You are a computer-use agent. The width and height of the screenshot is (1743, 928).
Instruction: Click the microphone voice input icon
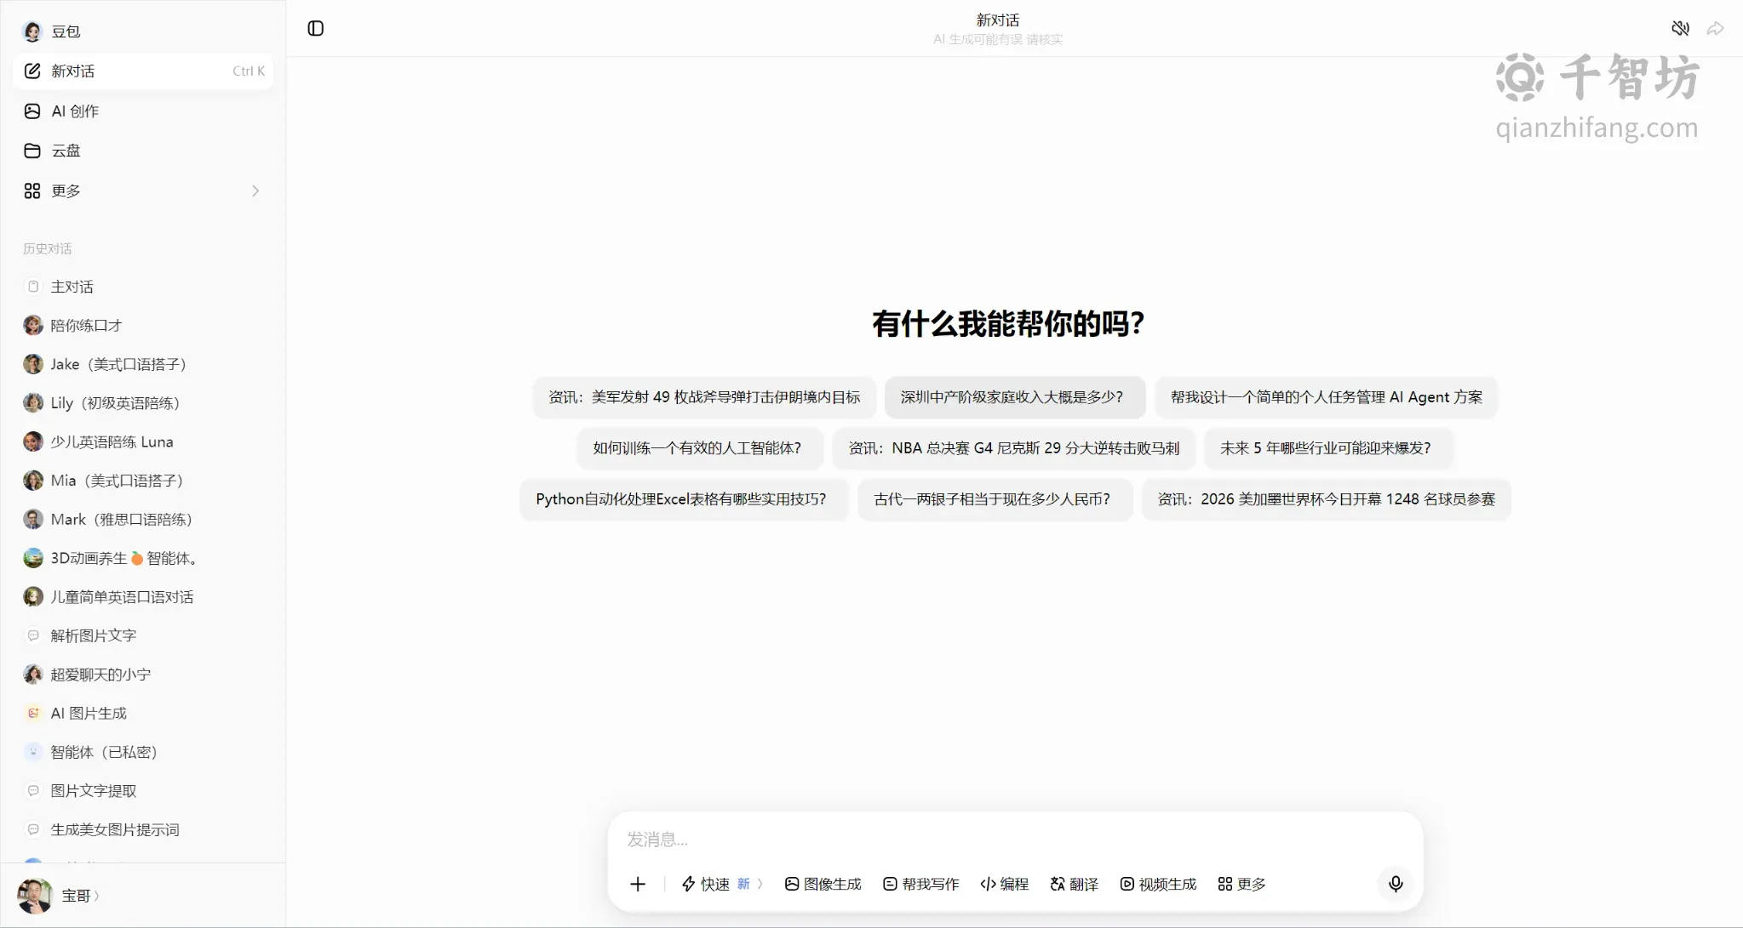(x=1396, y=884)
